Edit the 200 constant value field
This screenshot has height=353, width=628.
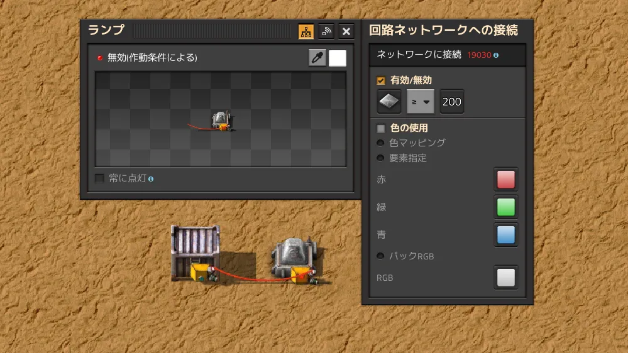coord(452,102)
